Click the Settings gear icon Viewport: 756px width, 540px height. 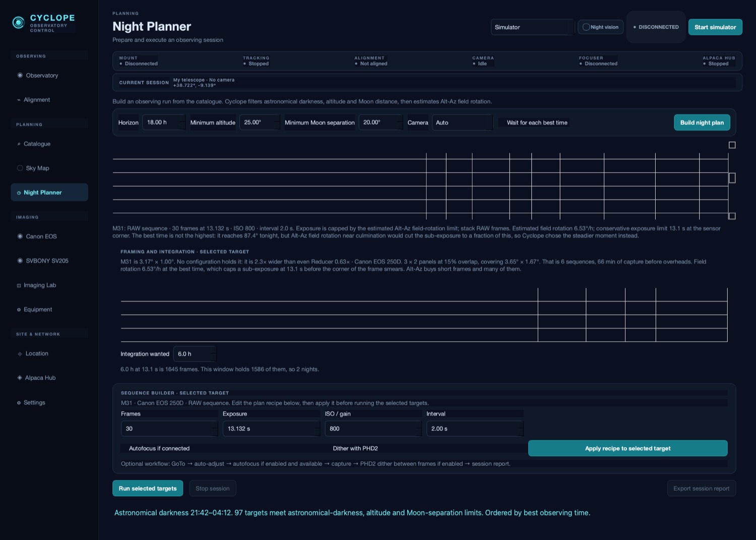(19, 402)
